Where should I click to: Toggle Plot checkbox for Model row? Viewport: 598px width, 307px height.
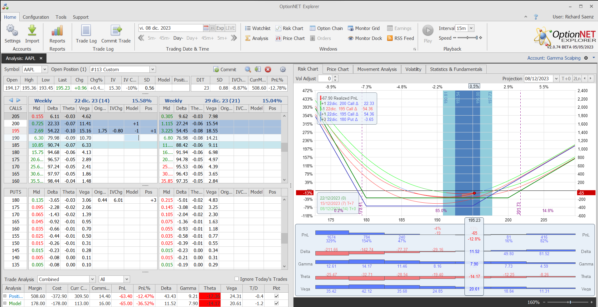click(276, 303)
